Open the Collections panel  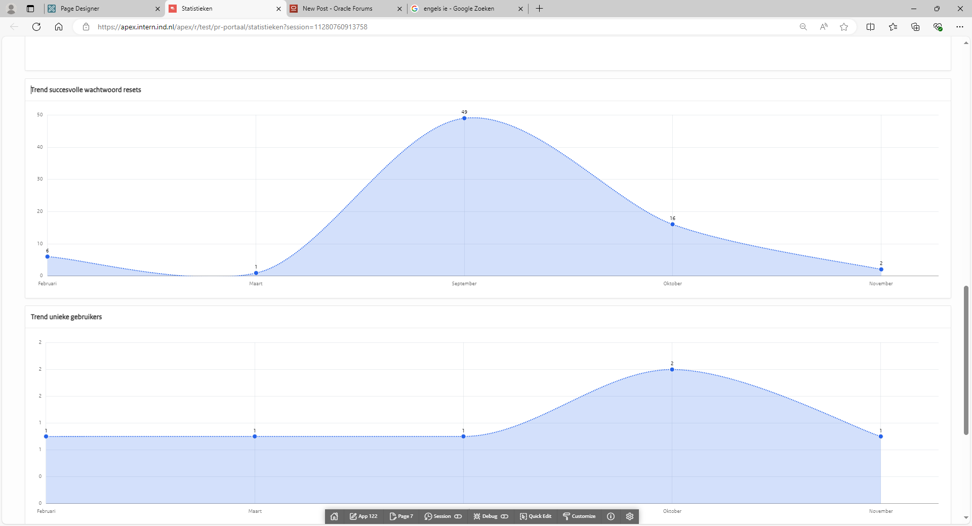(x=915, y=27)
